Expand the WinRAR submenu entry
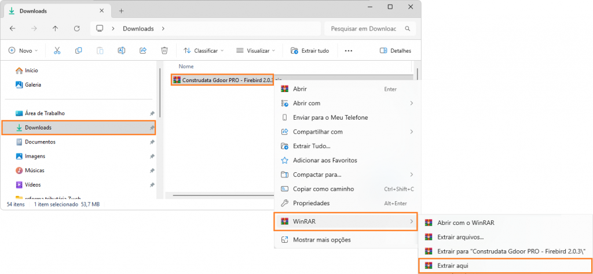593x274 pixels. (x=346, y=221)
